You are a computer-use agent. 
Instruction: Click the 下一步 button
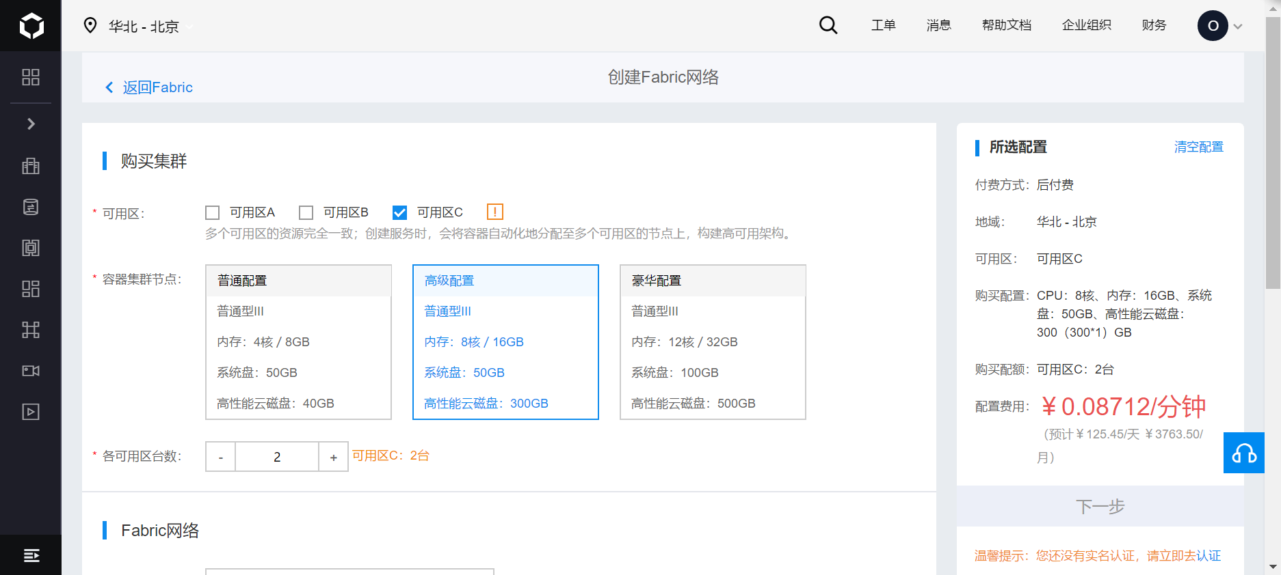tap(1100, 506)
